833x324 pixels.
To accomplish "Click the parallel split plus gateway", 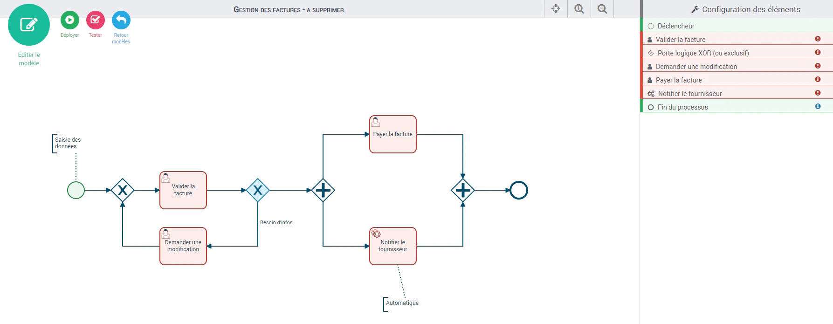I will (323, 190).
